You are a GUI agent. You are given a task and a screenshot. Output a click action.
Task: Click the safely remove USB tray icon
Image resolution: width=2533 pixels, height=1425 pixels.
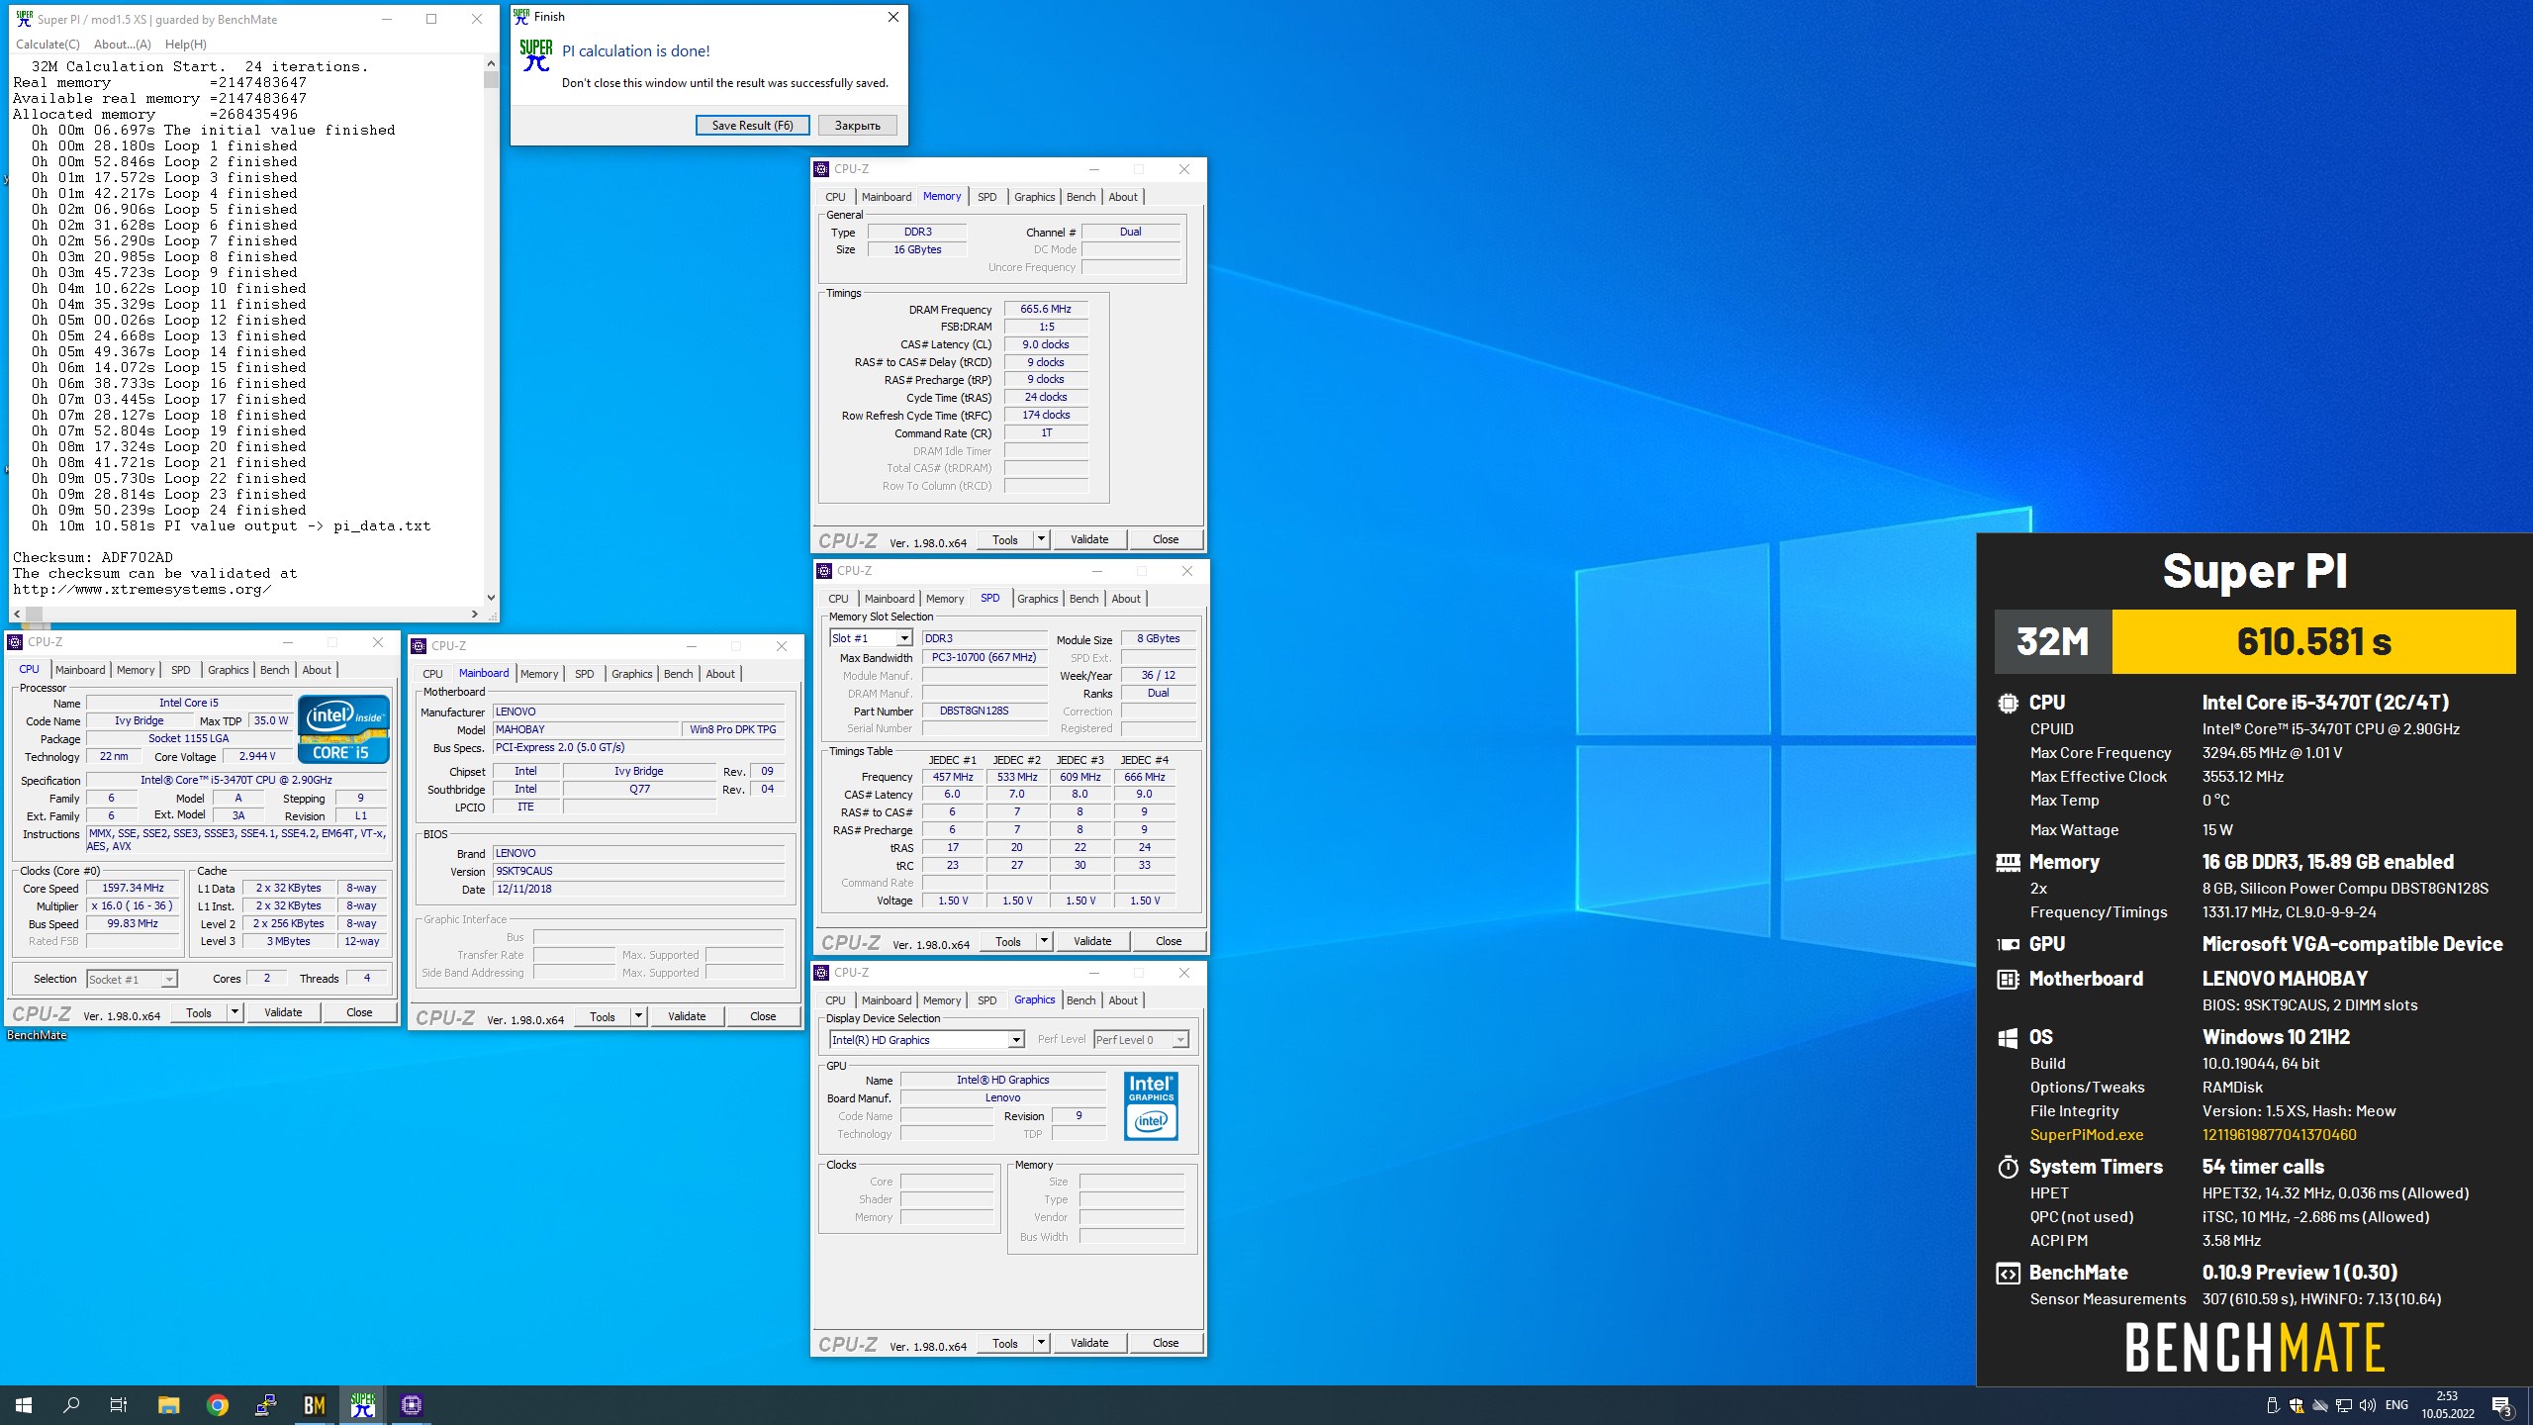pos(2273,1405)
